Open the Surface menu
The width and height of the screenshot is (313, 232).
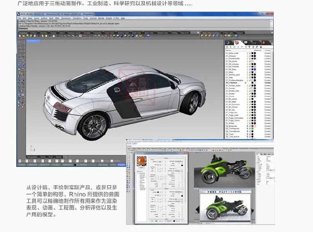[x=43, y=18]
